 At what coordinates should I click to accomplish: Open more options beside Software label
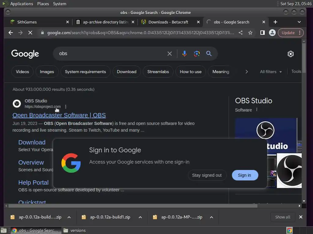pos(257,110)
